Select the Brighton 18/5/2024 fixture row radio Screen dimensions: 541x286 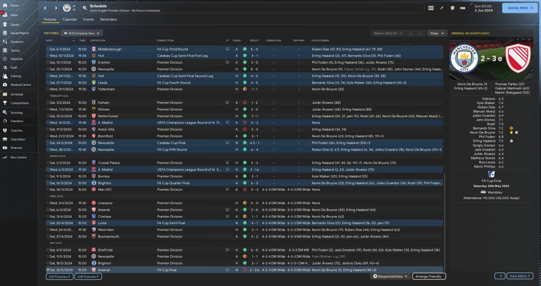coord(48,263)
